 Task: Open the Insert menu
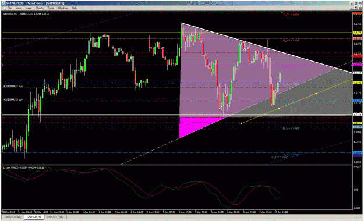pyautogui.click(x=29, y=8)
